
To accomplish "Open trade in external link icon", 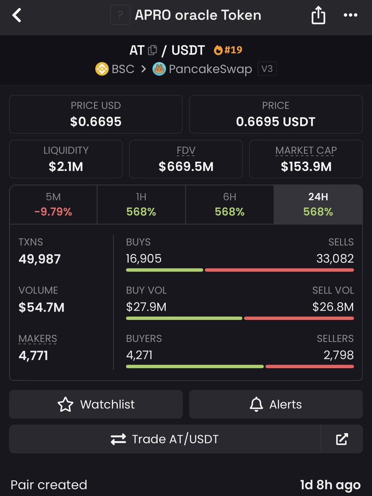I will pos(342,439).
